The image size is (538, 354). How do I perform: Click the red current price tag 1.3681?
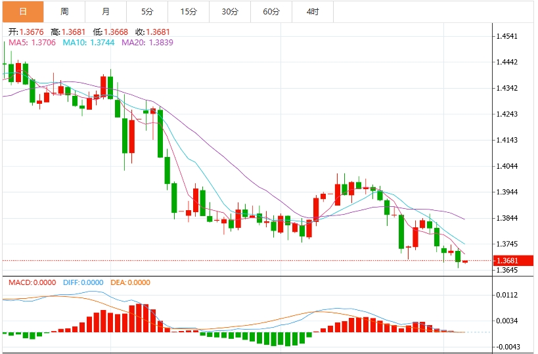pyautogui.click(x=513, y=261)
